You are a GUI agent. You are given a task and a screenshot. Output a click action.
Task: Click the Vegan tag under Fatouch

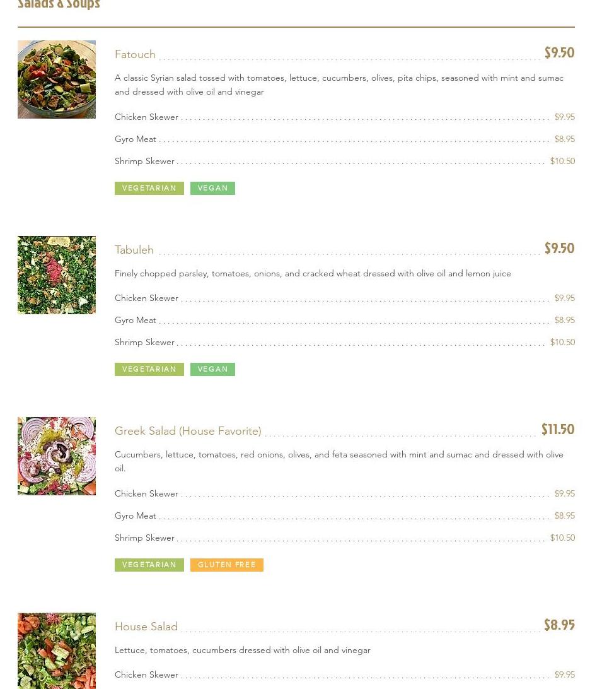point(213,188)
